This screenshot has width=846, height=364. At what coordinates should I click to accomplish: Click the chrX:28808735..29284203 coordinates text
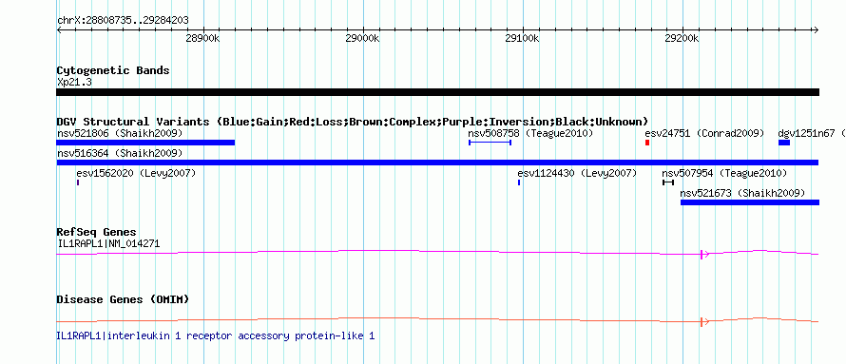click(123, 21)
